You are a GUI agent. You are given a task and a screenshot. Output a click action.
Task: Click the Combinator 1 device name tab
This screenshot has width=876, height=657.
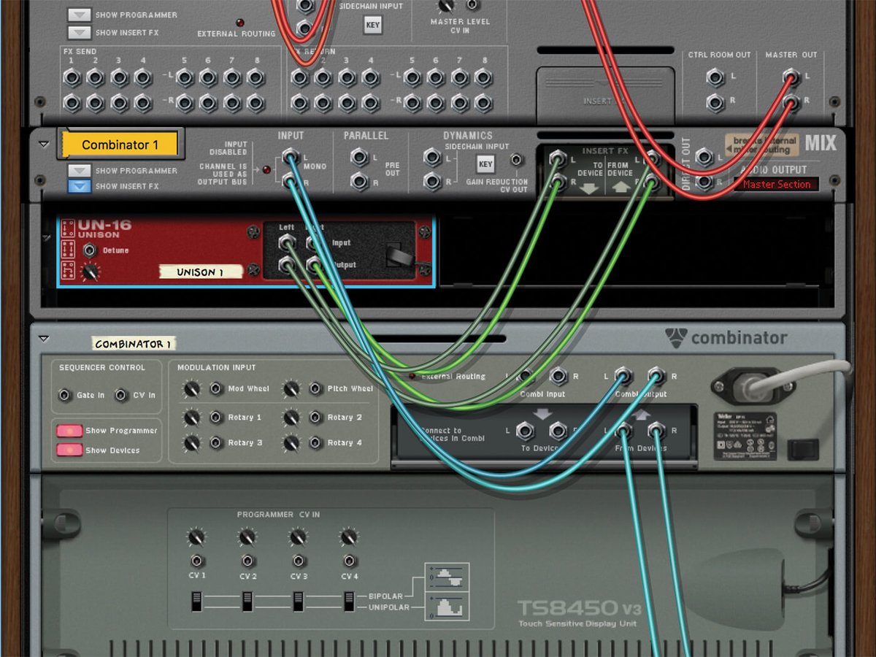[120, 144]
